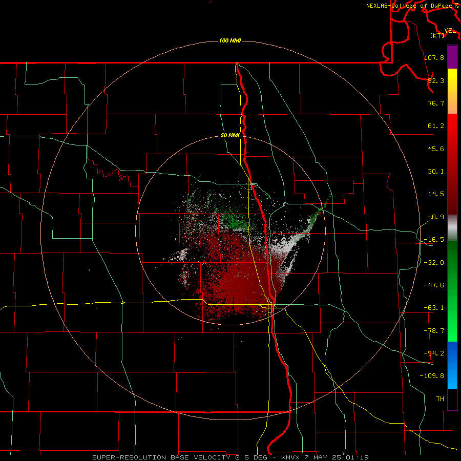Image resolution: width=461 pixels, height=461 pixels.
Task: Select the -0.9 value on velocity scale
Action: 436,217
